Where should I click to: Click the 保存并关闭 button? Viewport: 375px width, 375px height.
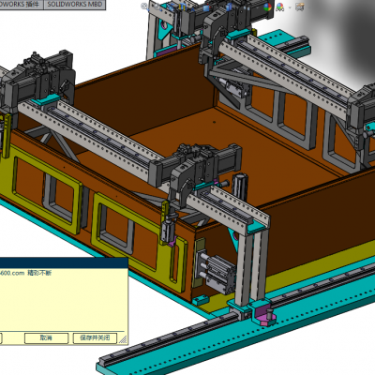tap(95, 337)
